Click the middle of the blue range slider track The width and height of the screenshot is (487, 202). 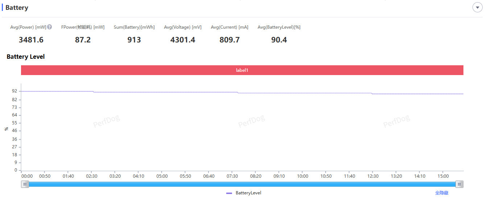pos(242,184)
